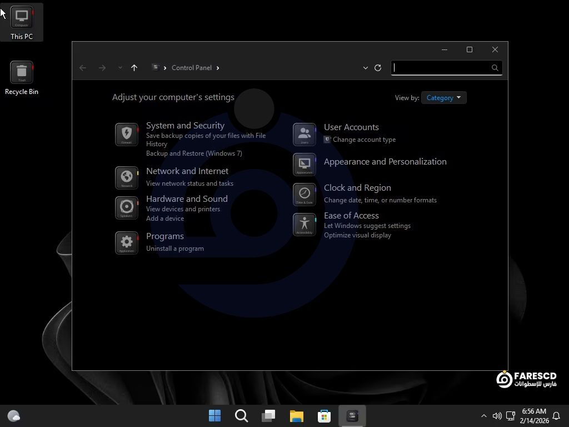The image size is (569, 427).
Task: Expand the View by Category dropdown
Action: (443, 98)
